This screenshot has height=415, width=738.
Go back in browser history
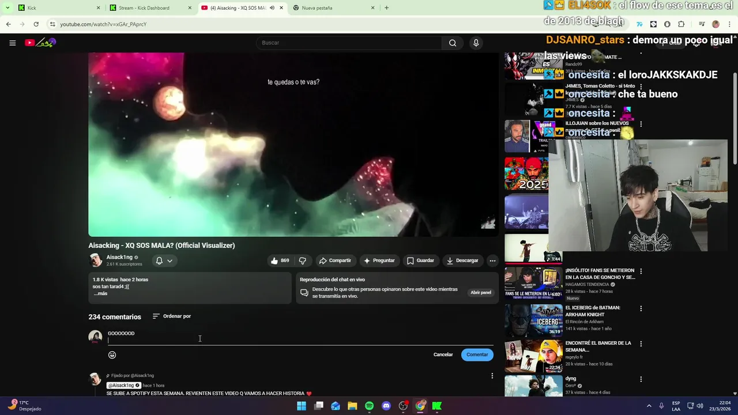click(x=8, y=24)
